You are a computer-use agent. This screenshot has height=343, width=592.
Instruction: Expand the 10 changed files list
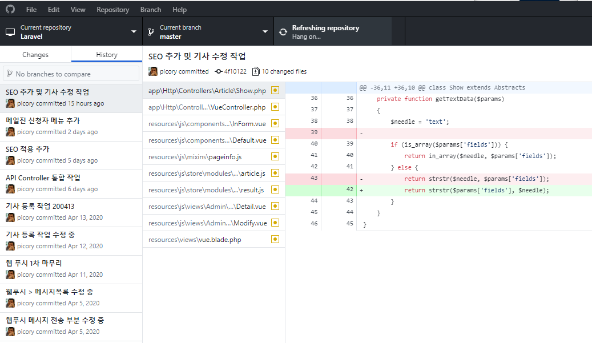279,71
